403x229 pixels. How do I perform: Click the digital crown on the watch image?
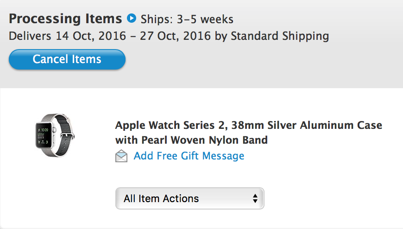(x=54, y=130)
